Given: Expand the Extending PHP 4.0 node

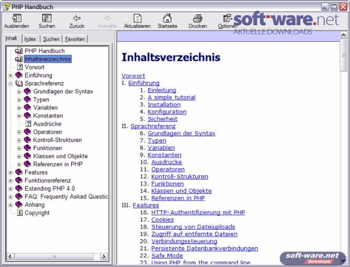Looking at the screenshot, I should [x=11, y=189].
